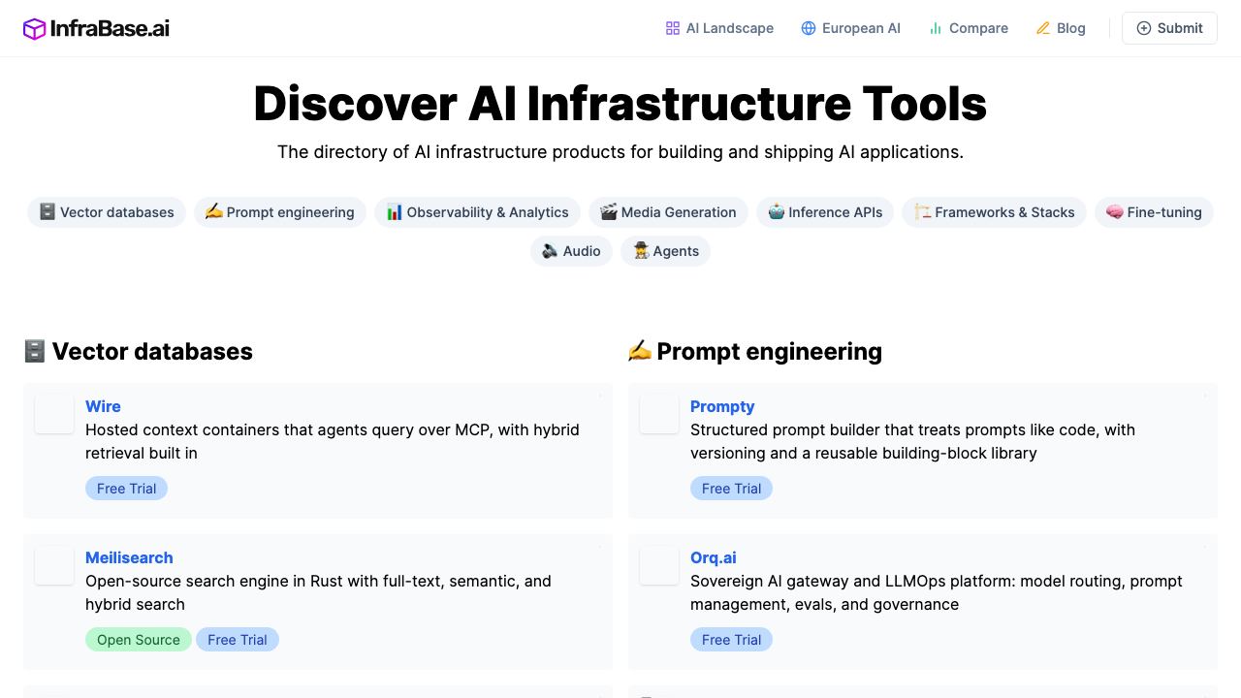The image size is (1241, 698).
Task: Select Audio category chip
Action: coord(571,251)
